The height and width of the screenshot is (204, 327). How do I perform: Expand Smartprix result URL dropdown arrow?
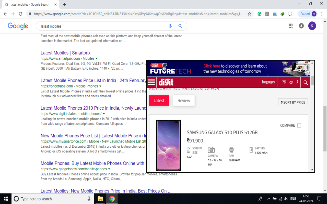pyautogui.click(x=97, y=59)
